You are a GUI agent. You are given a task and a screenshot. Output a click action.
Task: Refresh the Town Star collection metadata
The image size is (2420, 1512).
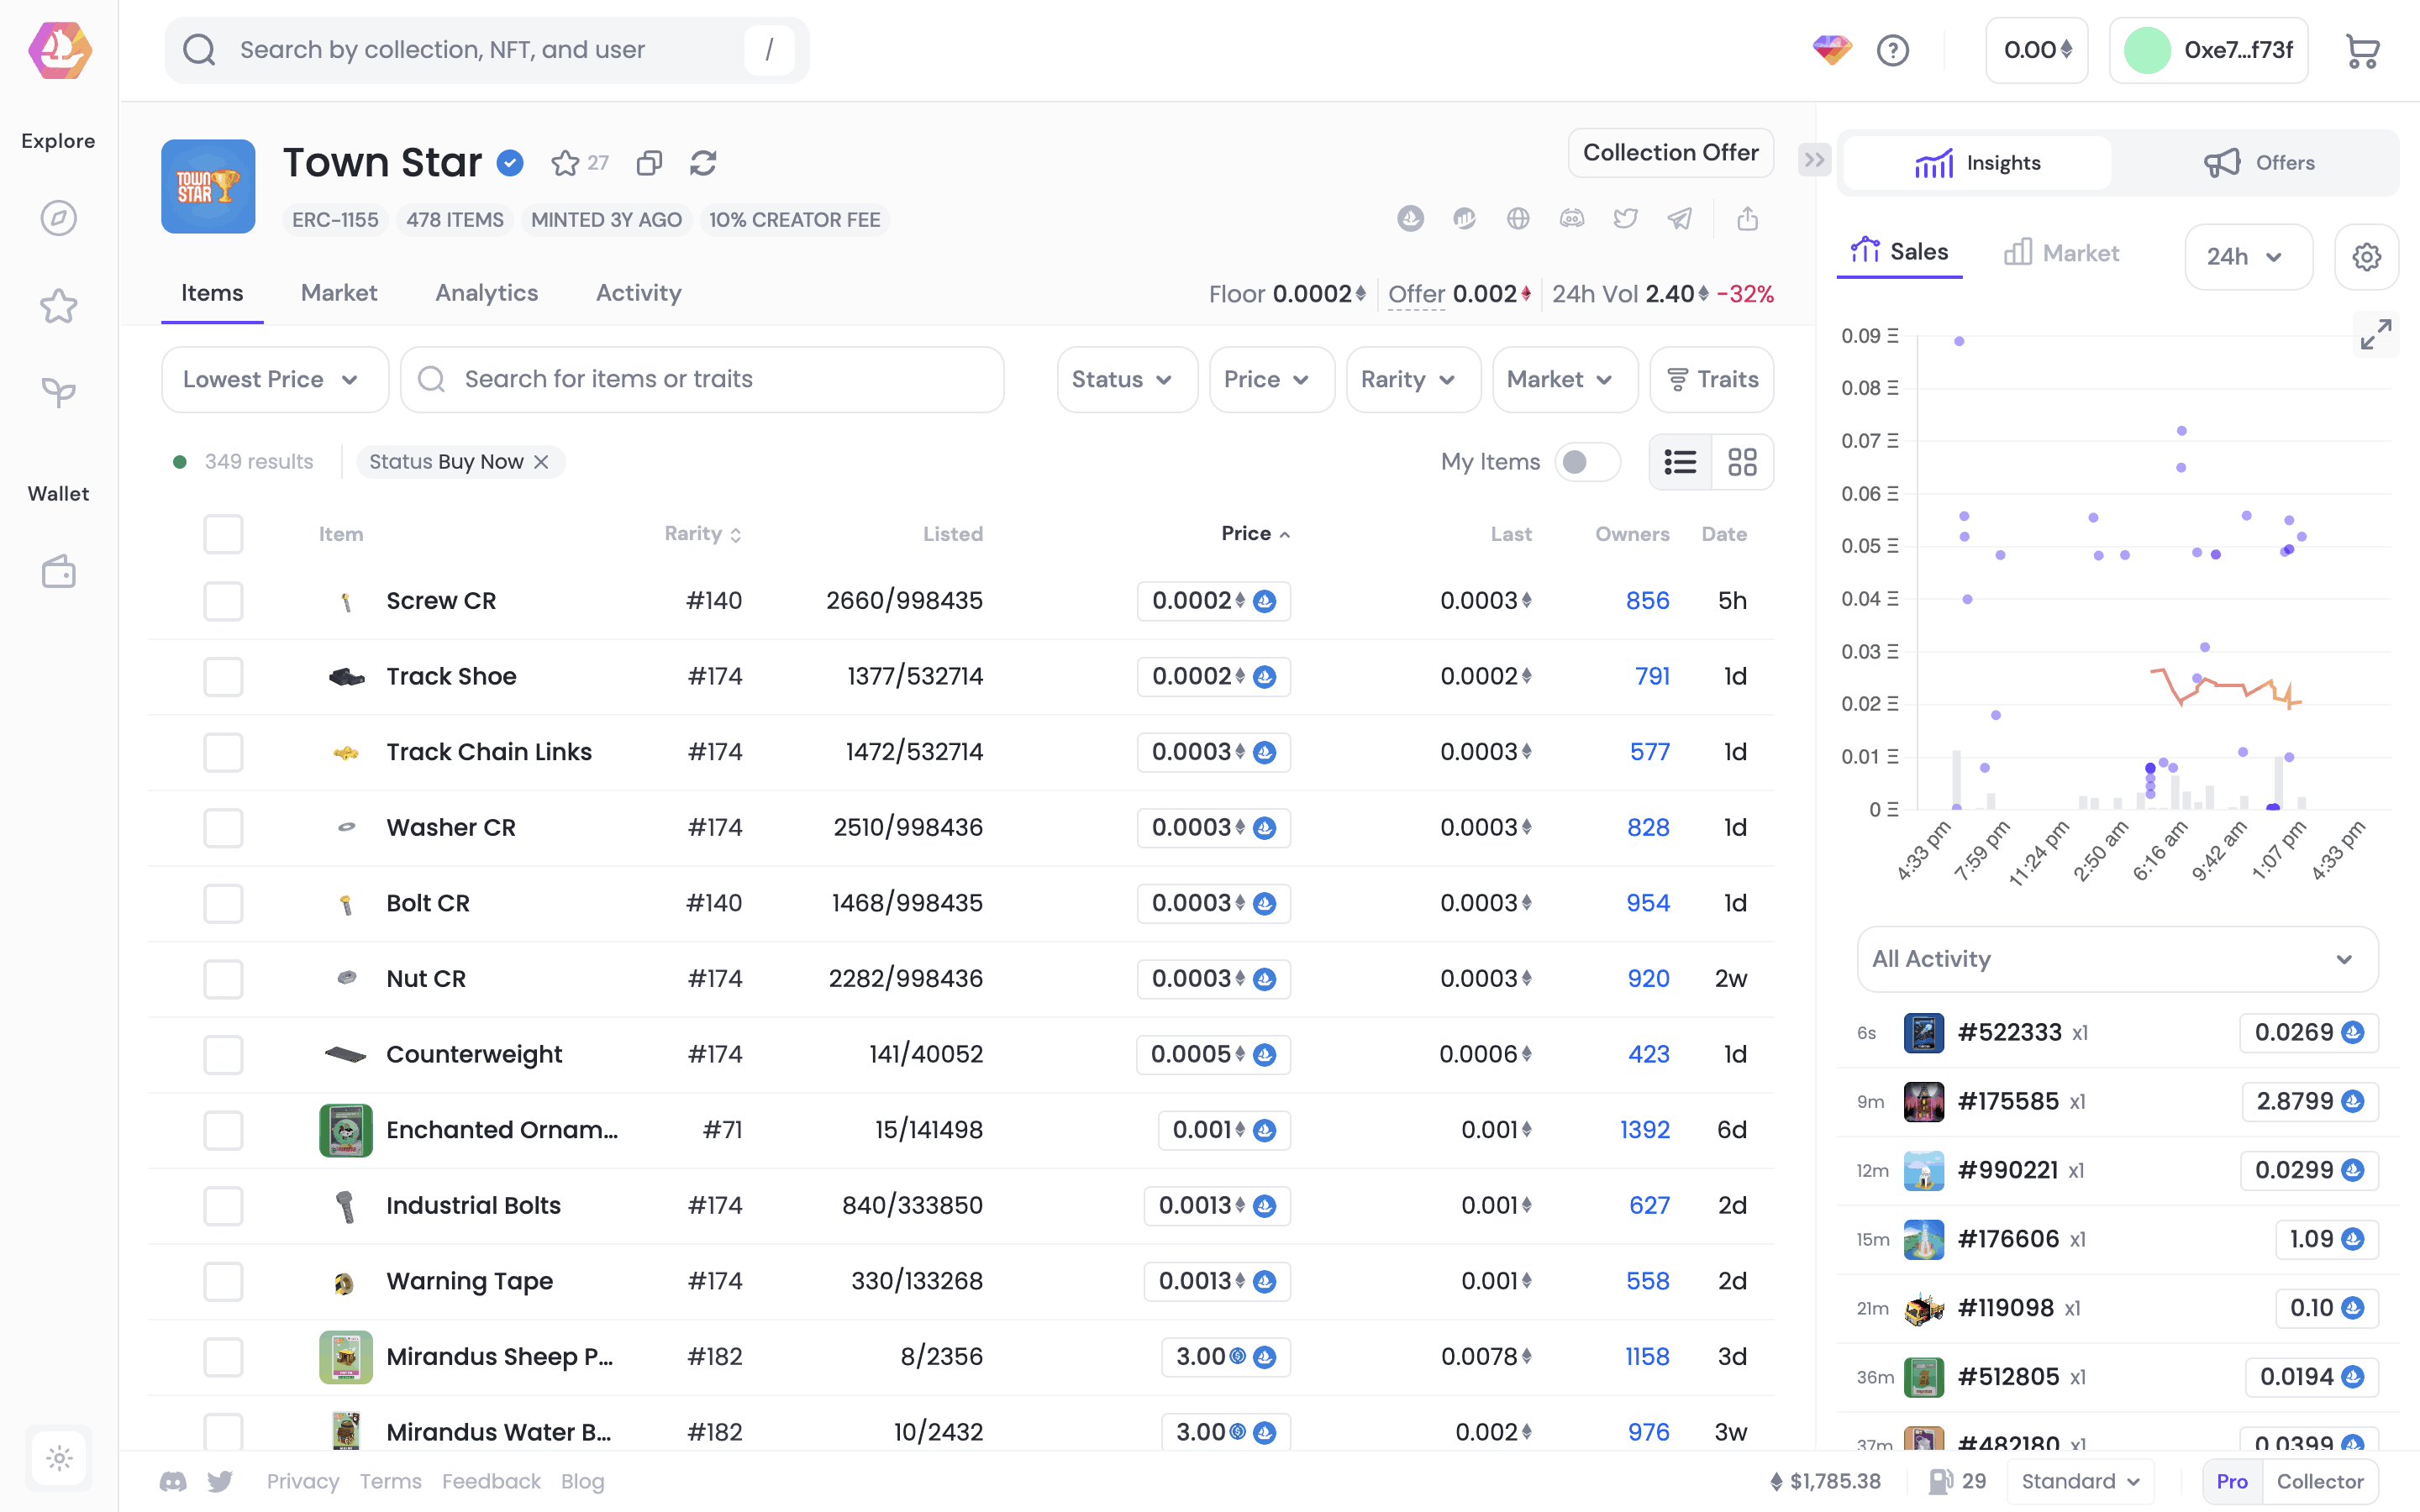703,163
